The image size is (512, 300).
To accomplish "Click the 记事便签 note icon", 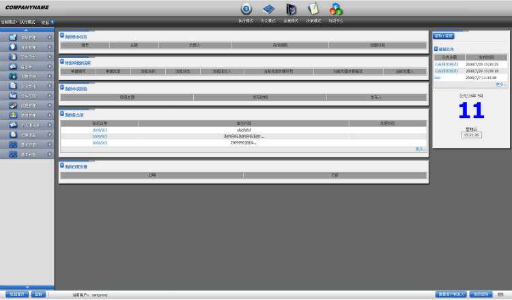I will click(13, 134).
